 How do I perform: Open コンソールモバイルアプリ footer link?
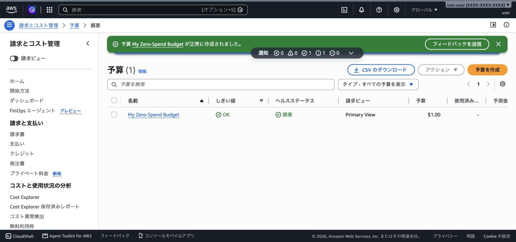point(167,236)
